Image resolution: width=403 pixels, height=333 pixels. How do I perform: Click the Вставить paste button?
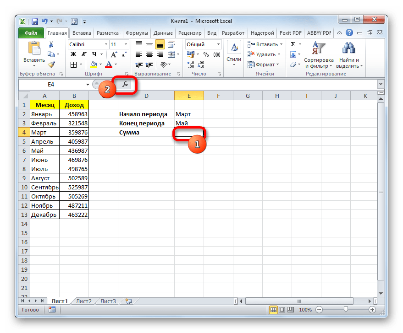coord(34,54)
